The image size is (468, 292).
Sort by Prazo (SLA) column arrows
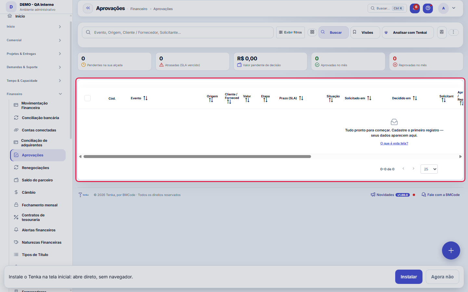coord(301,98)
